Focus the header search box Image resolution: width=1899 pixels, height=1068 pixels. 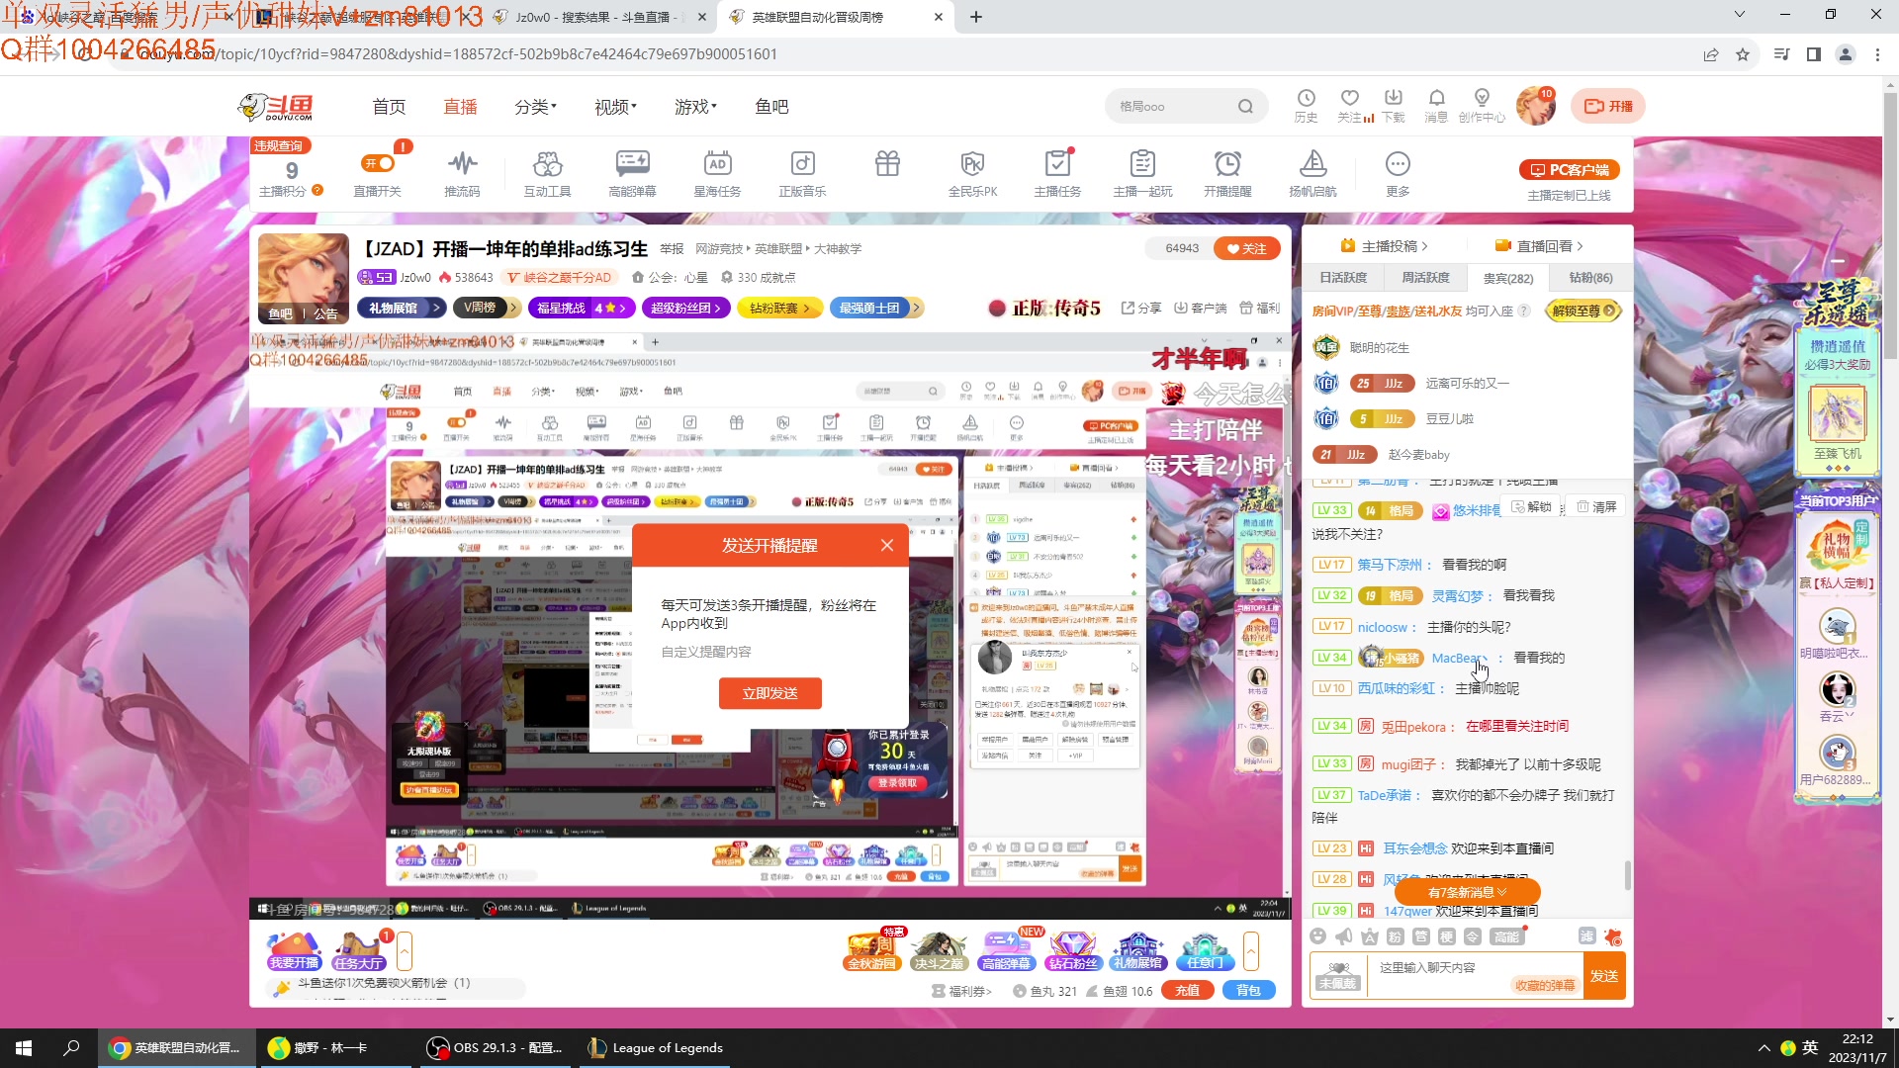tap(1172, 107)
